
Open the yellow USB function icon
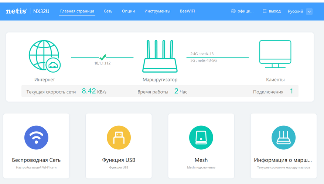pos(119,138)
